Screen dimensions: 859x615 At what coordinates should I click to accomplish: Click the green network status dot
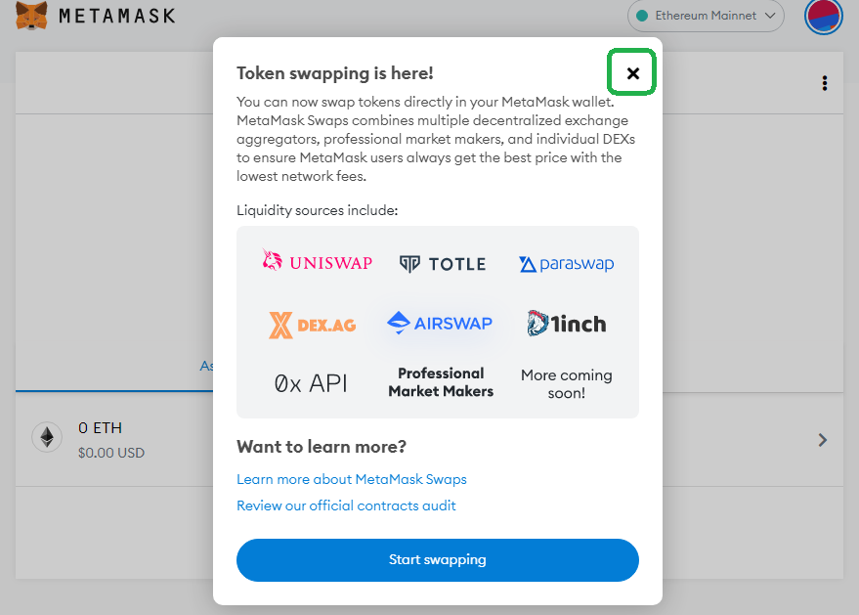642,16
